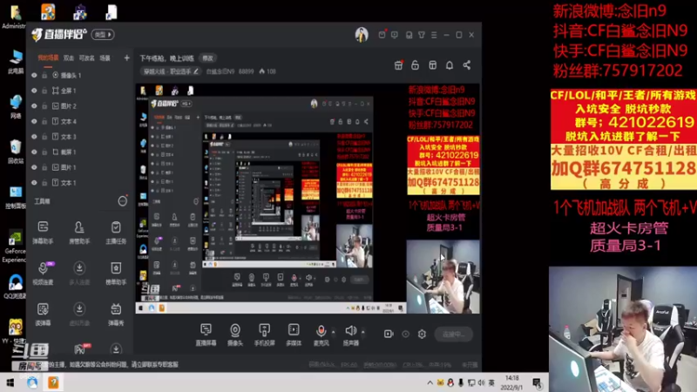Open the hamburger menu in title bar
This screenshot has height=392, width=697.
pyautogui.click(x=434, y=35)
